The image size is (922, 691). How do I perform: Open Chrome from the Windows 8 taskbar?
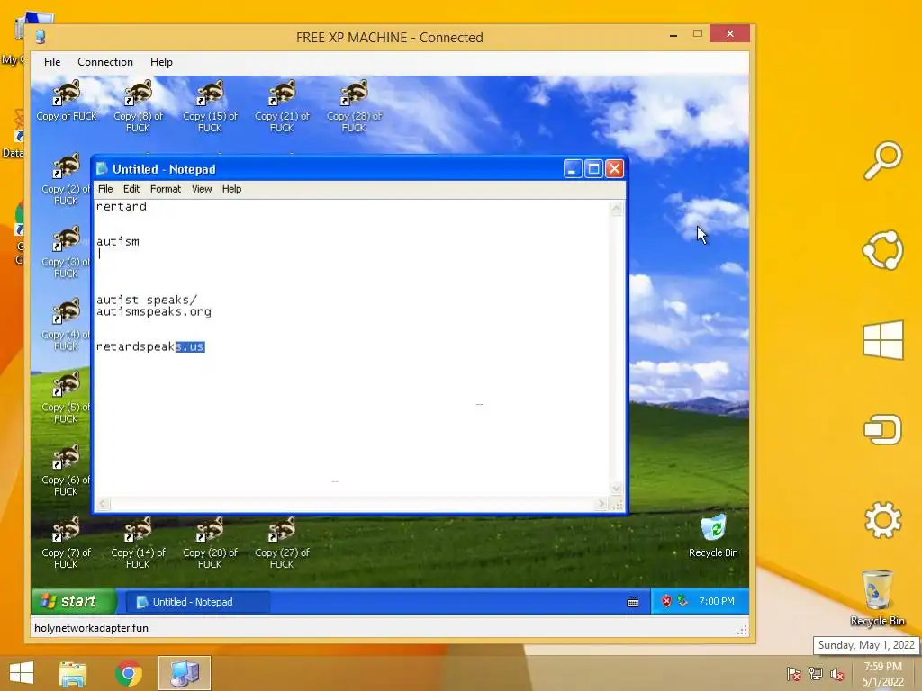point(128,673)
